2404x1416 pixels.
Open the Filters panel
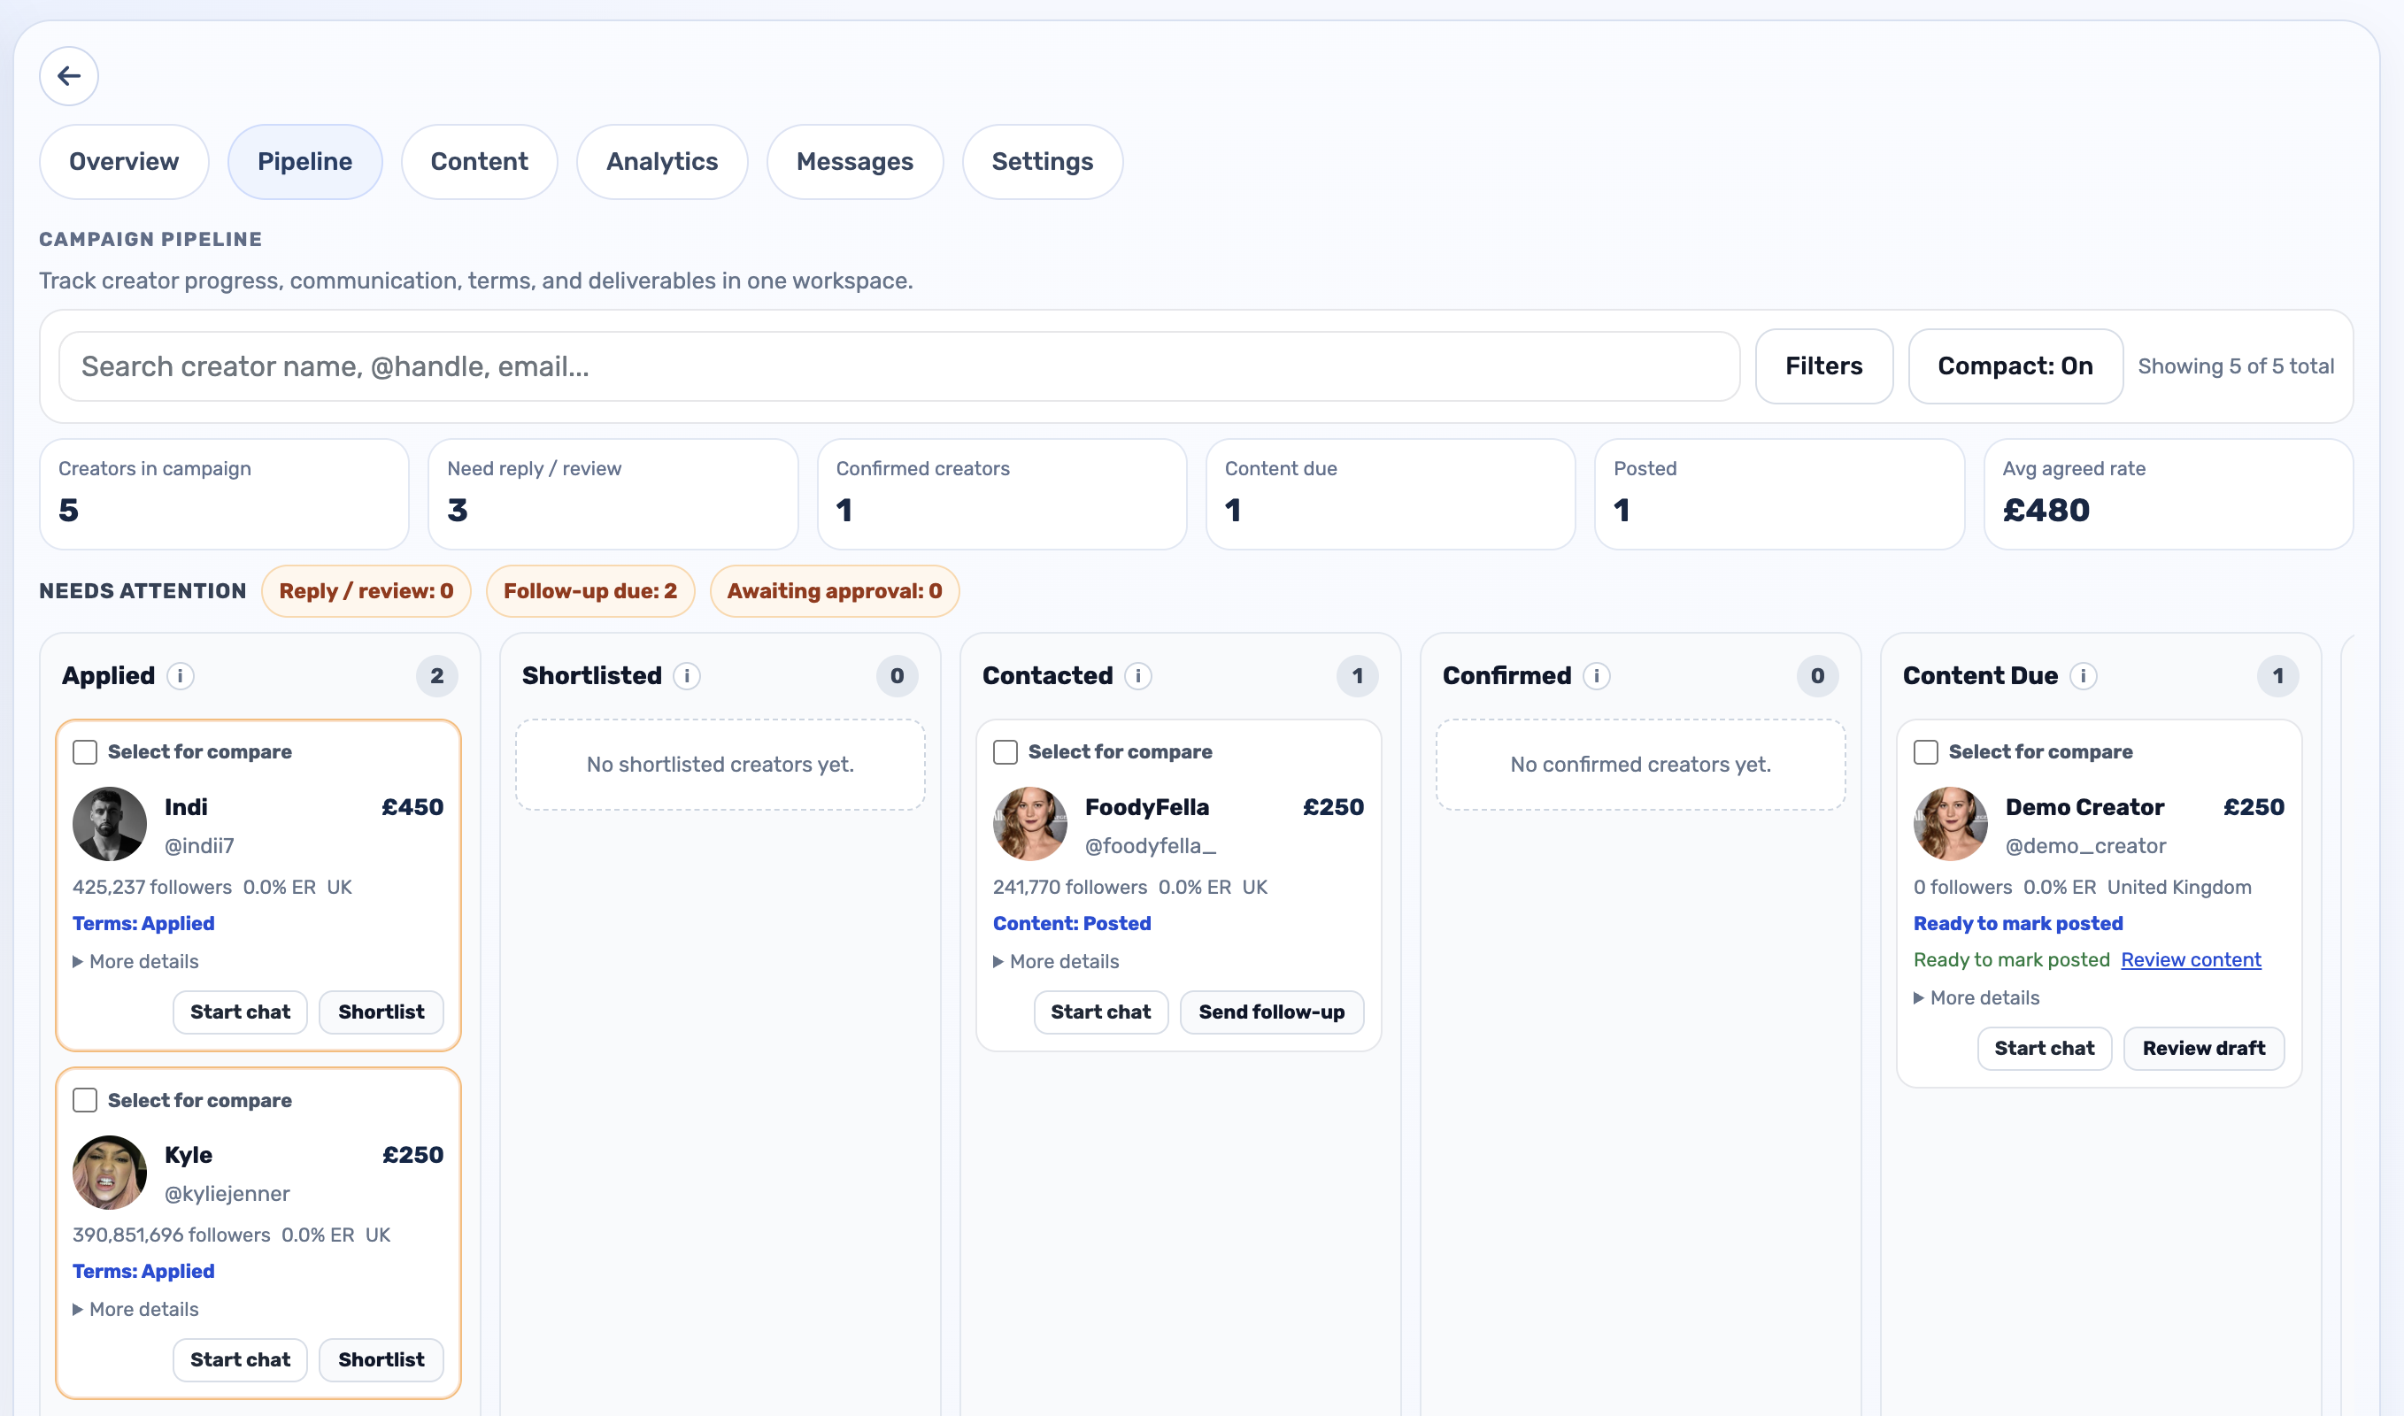click(1822, 366)
